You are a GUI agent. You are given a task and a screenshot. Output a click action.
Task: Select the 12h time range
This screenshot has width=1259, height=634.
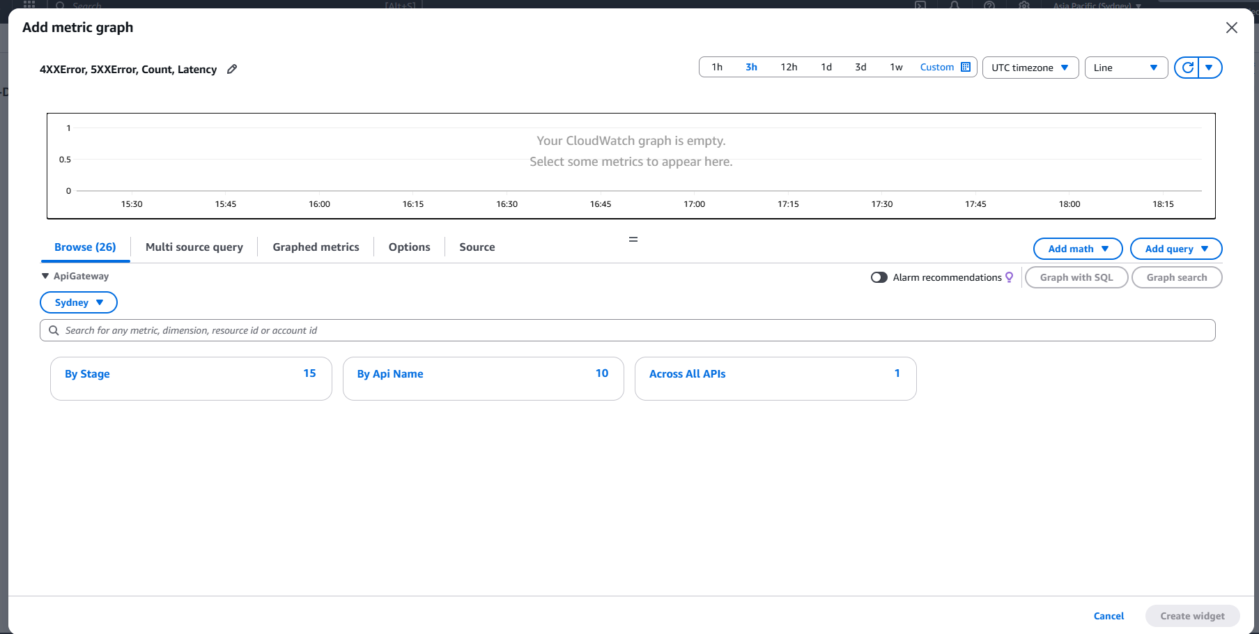[789, 67]
